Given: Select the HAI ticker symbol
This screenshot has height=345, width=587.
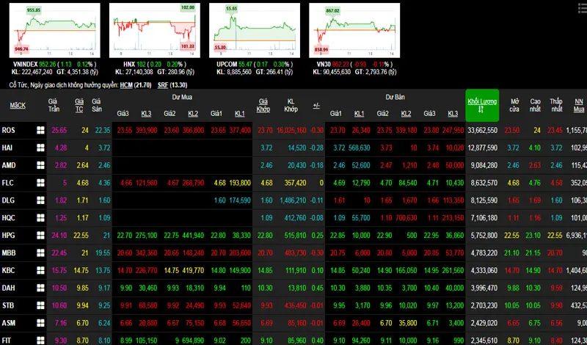Looking at the screenshot, I should [x=7, y=148].
